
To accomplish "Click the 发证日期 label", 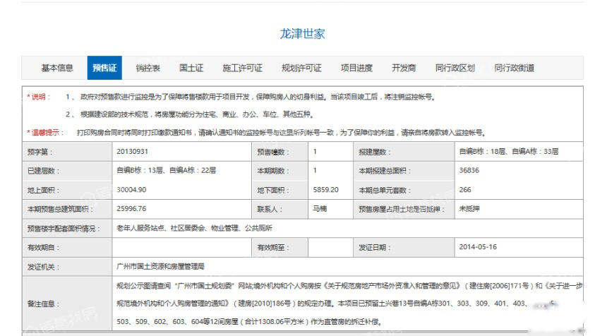I will [x=374, y=248].
